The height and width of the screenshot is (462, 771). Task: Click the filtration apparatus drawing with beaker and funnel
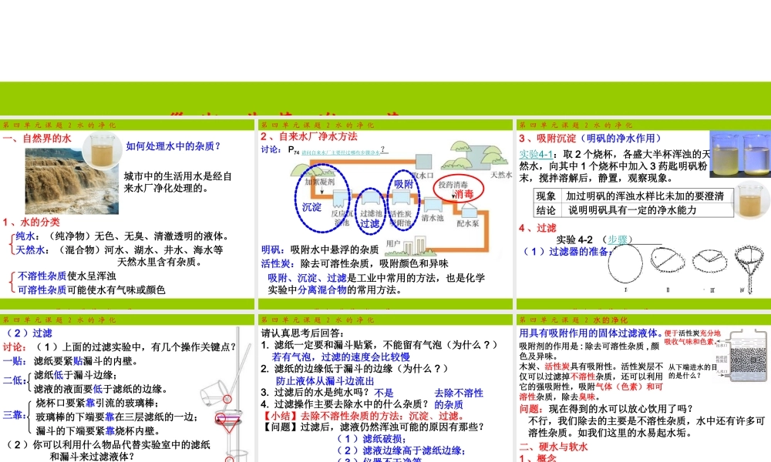point(227,394)
